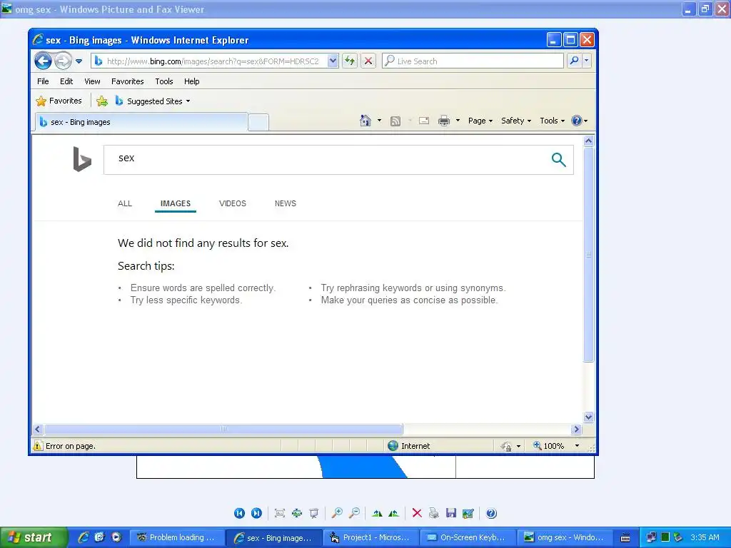Click the horizontal scrollbar left arrow
731x548 pixels.
coord(39,429)
